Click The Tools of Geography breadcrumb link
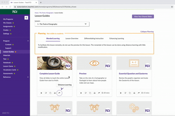The width and height of the screenshot is (175, 116). pos(46,13)
